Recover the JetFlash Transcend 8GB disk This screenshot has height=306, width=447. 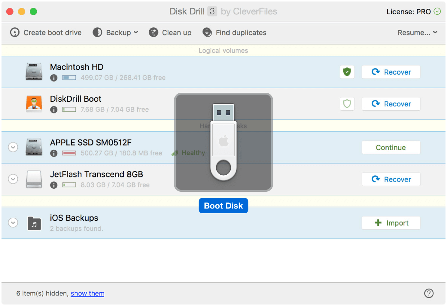[x=391, y=179]
